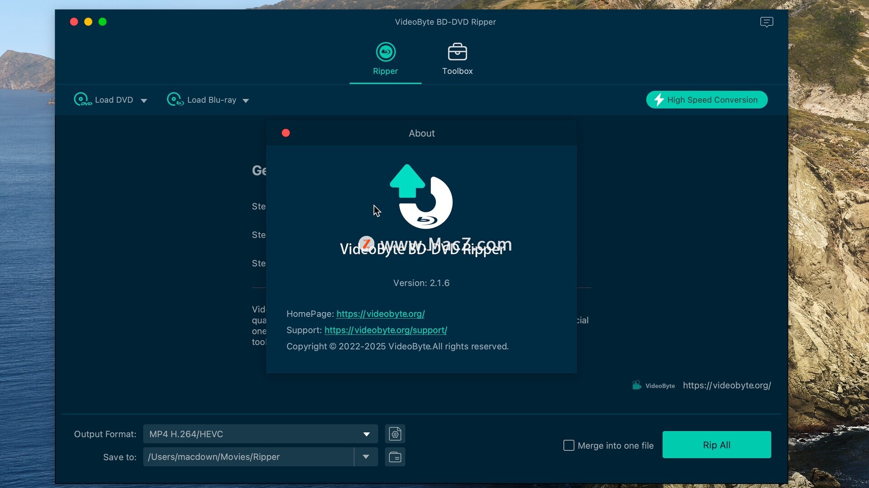Click the Ripper disc icon
This screenshot has width=869, height=488.
point(386,52)
